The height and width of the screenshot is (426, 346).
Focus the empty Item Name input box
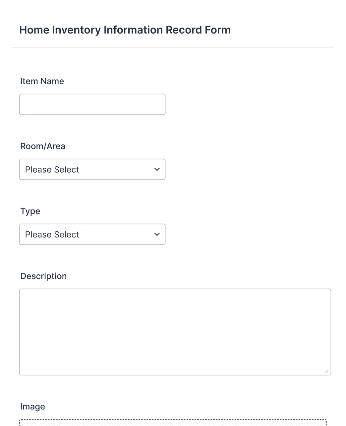pos(92,104)
